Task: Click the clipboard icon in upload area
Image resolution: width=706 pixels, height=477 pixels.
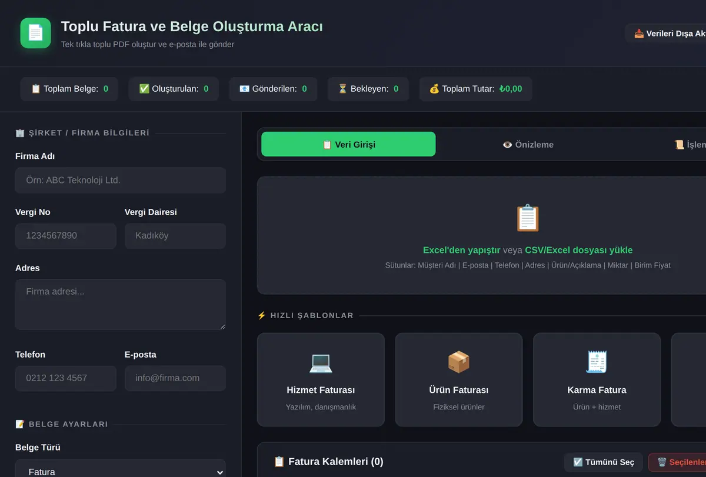Action: point(527,218)
